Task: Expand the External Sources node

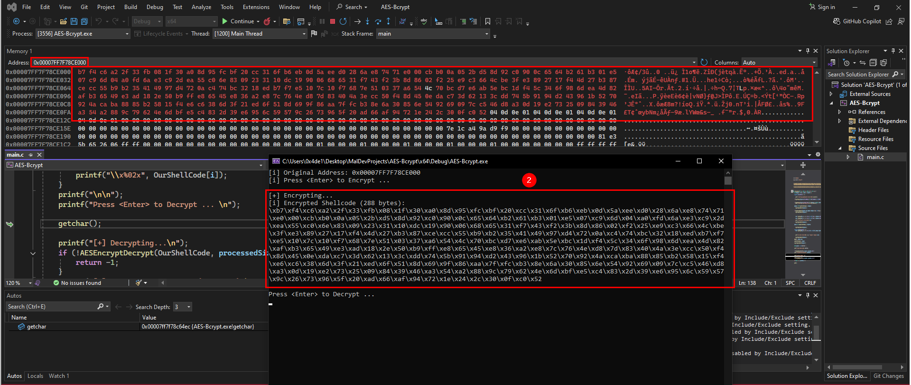Action: 831,94
